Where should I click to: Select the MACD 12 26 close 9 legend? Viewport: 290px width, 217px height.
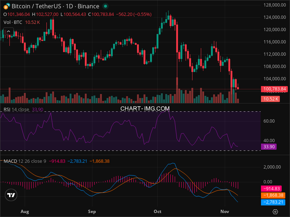click(x=25, y=161)
